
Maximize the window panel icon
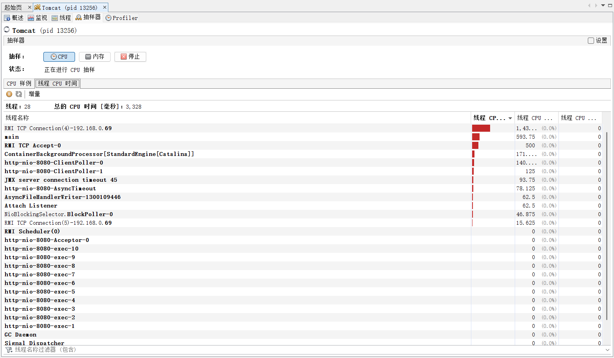click(x=610, y=5)
